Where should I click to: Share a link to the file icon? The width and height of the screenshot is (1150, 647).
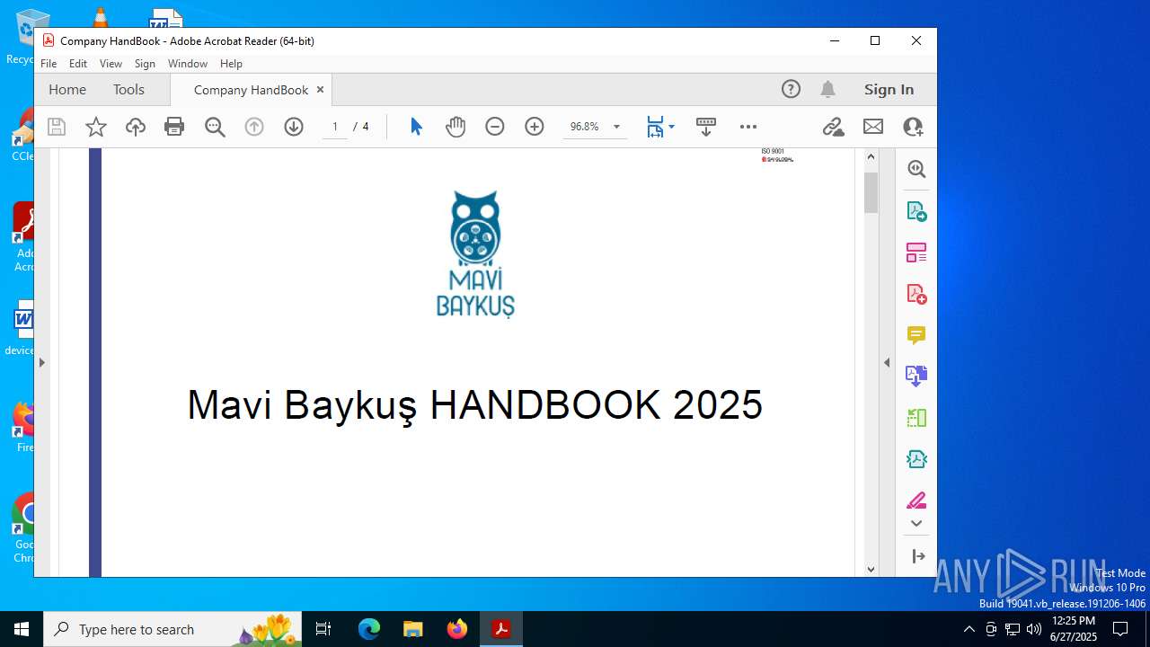[x=834, y=127]
